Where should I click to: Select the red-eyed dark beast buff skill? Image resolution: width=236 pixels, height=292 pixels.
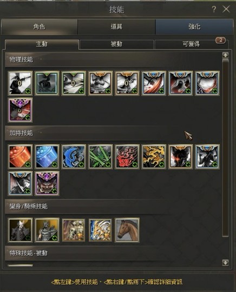coord(180,157)
